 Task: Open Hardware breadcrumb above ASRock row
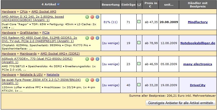[x=9, y=54]
